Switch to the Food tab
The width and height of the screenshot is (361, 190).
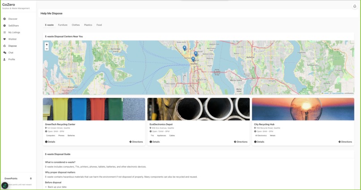click(x=99, y=25)
